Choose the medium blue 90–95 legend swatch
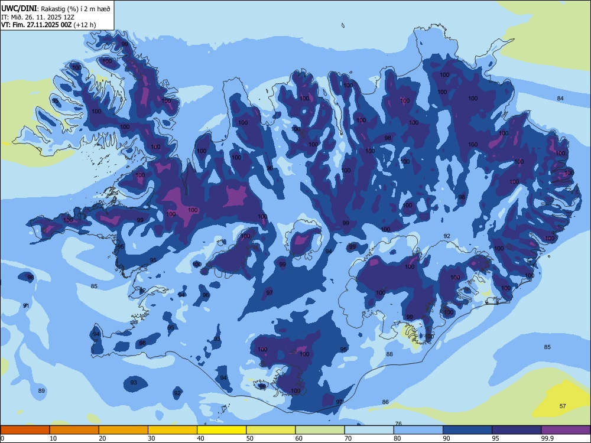 click(467, 430)
